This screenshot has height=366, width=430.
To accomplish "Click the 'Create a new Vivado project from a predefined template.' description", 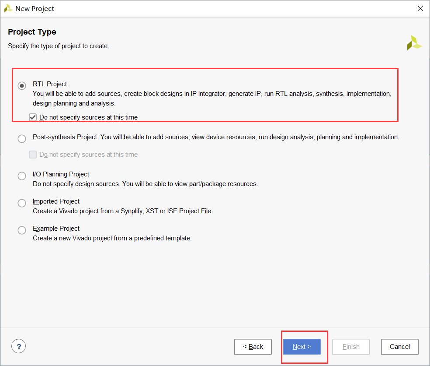I will 112,238.
